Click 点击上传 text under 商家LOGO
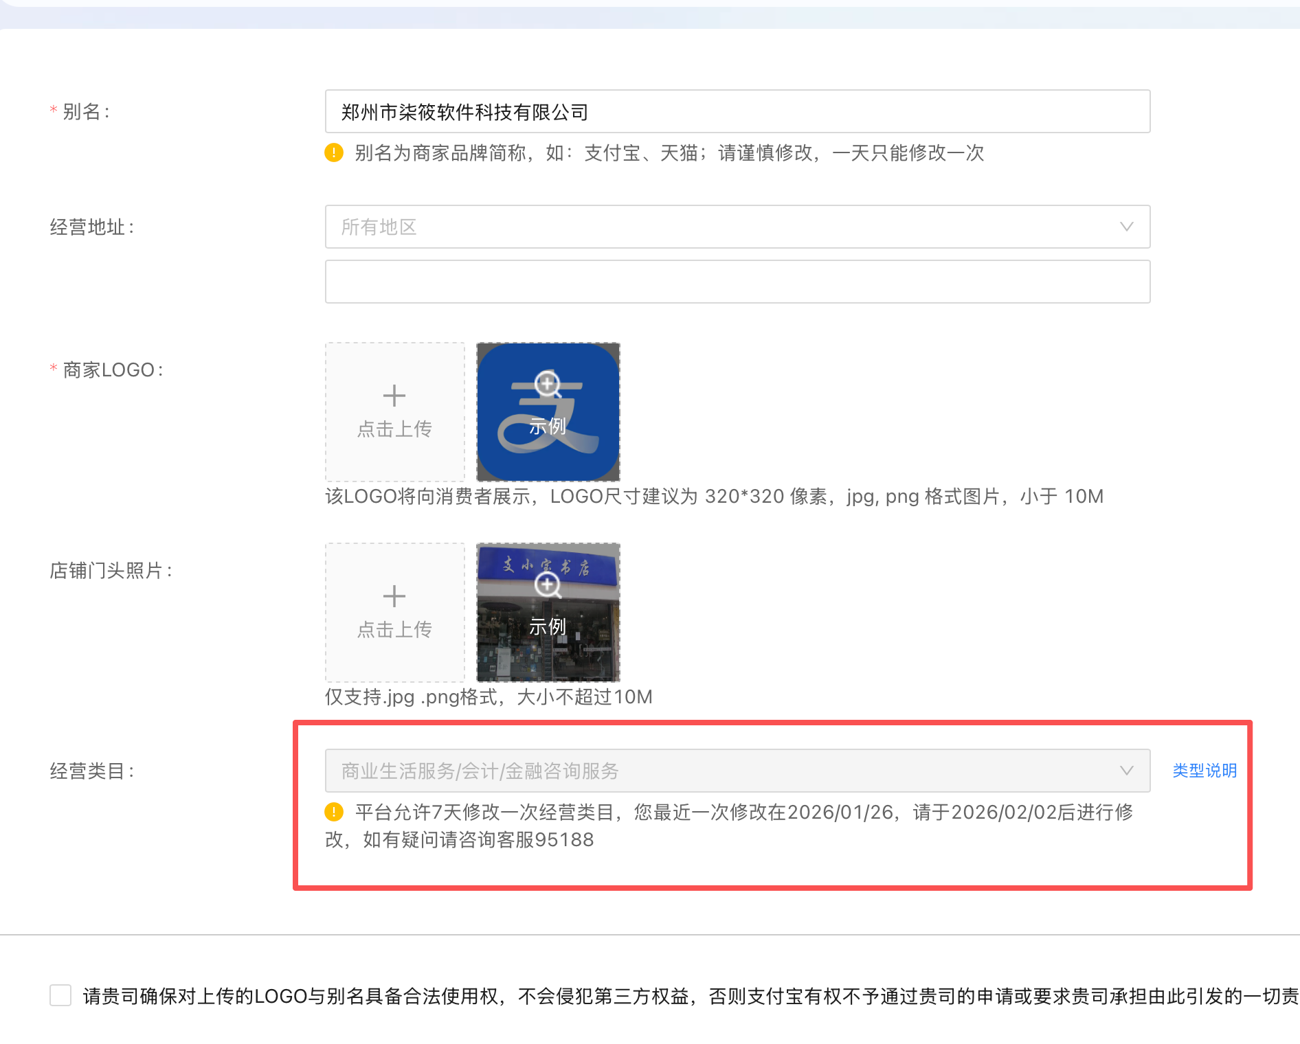Screen dimensions: 1300x1044 394,429
